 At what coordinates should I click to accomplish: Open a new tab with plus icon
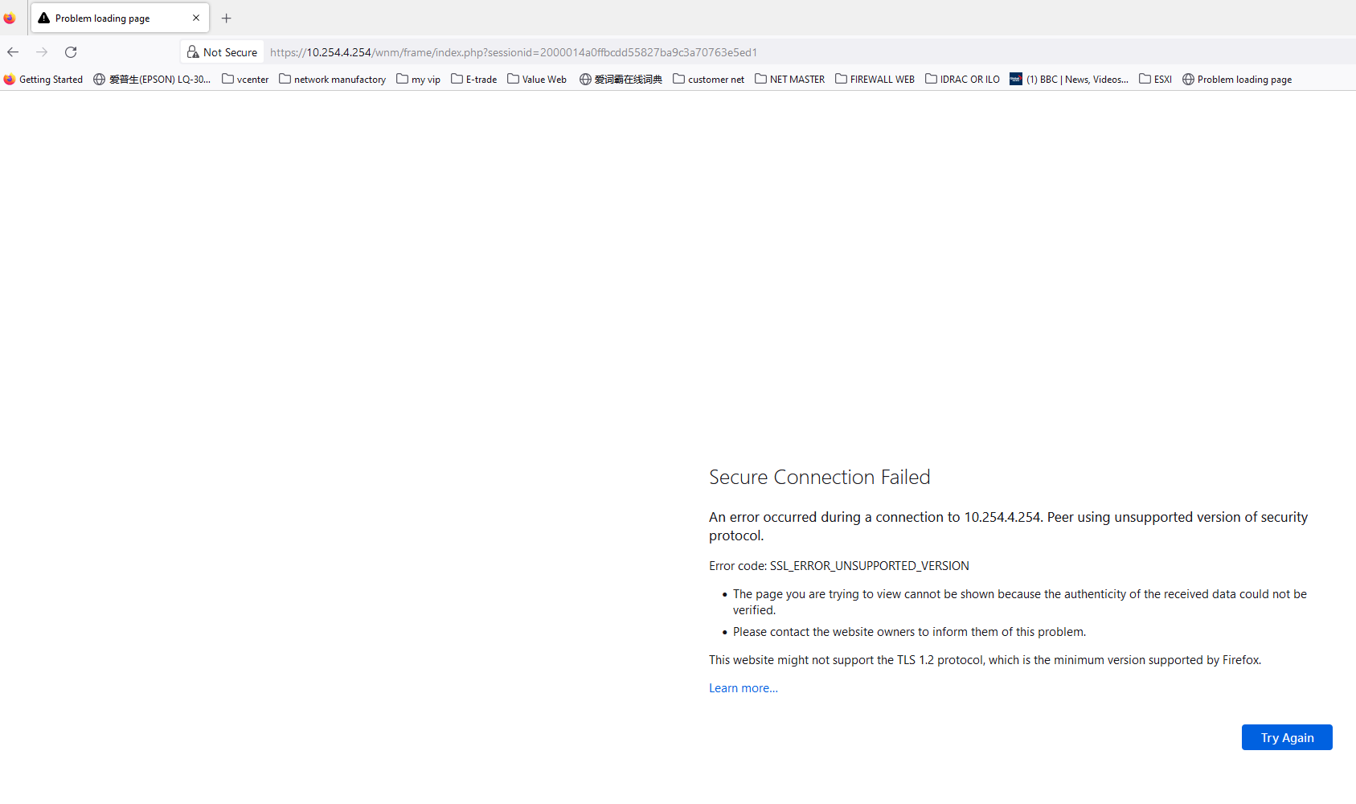point(227,18)
